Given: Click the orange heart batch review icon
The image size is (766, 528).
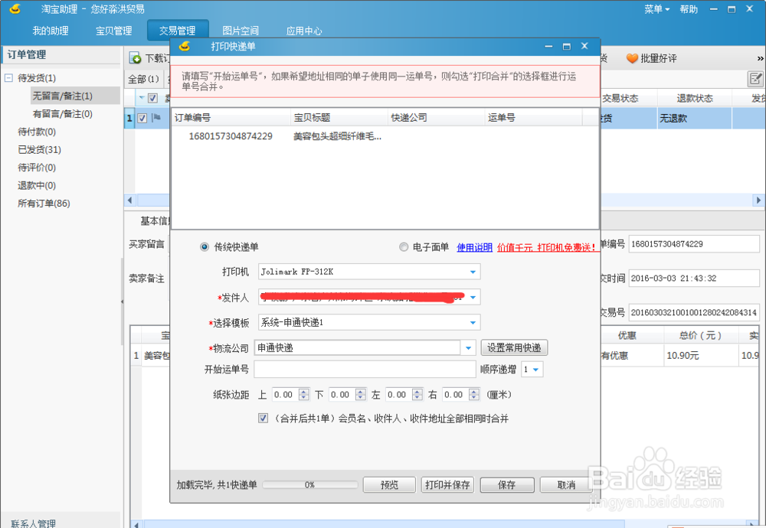Looking at the screenshot, I should pyautogui.click(x=632, y=58).
